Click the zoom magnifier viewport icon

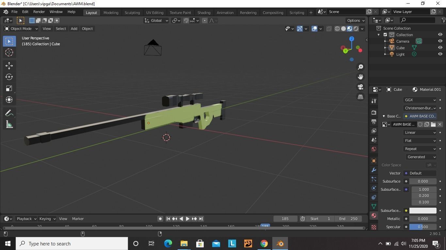tap(360, 67)
